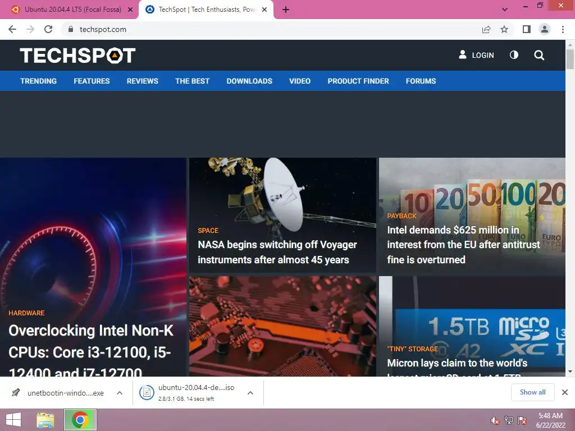Click Show all downloads

[x=532, y=392]
